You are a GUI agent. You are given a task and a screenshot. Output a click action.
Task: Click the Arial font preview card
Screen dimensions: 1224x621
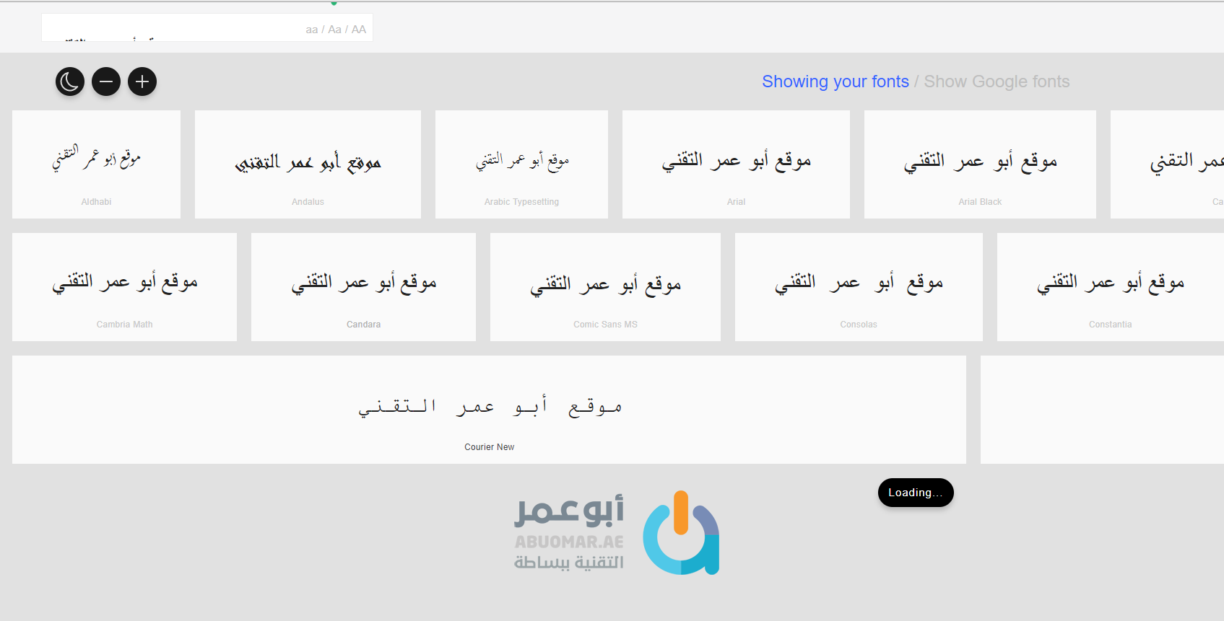tap(736, 164)
